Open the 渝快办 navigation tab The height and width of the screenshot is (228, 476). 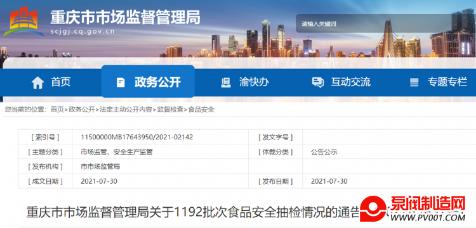coord(245,82)
